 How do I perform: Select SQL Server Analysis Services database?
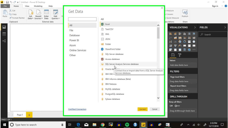129,64
